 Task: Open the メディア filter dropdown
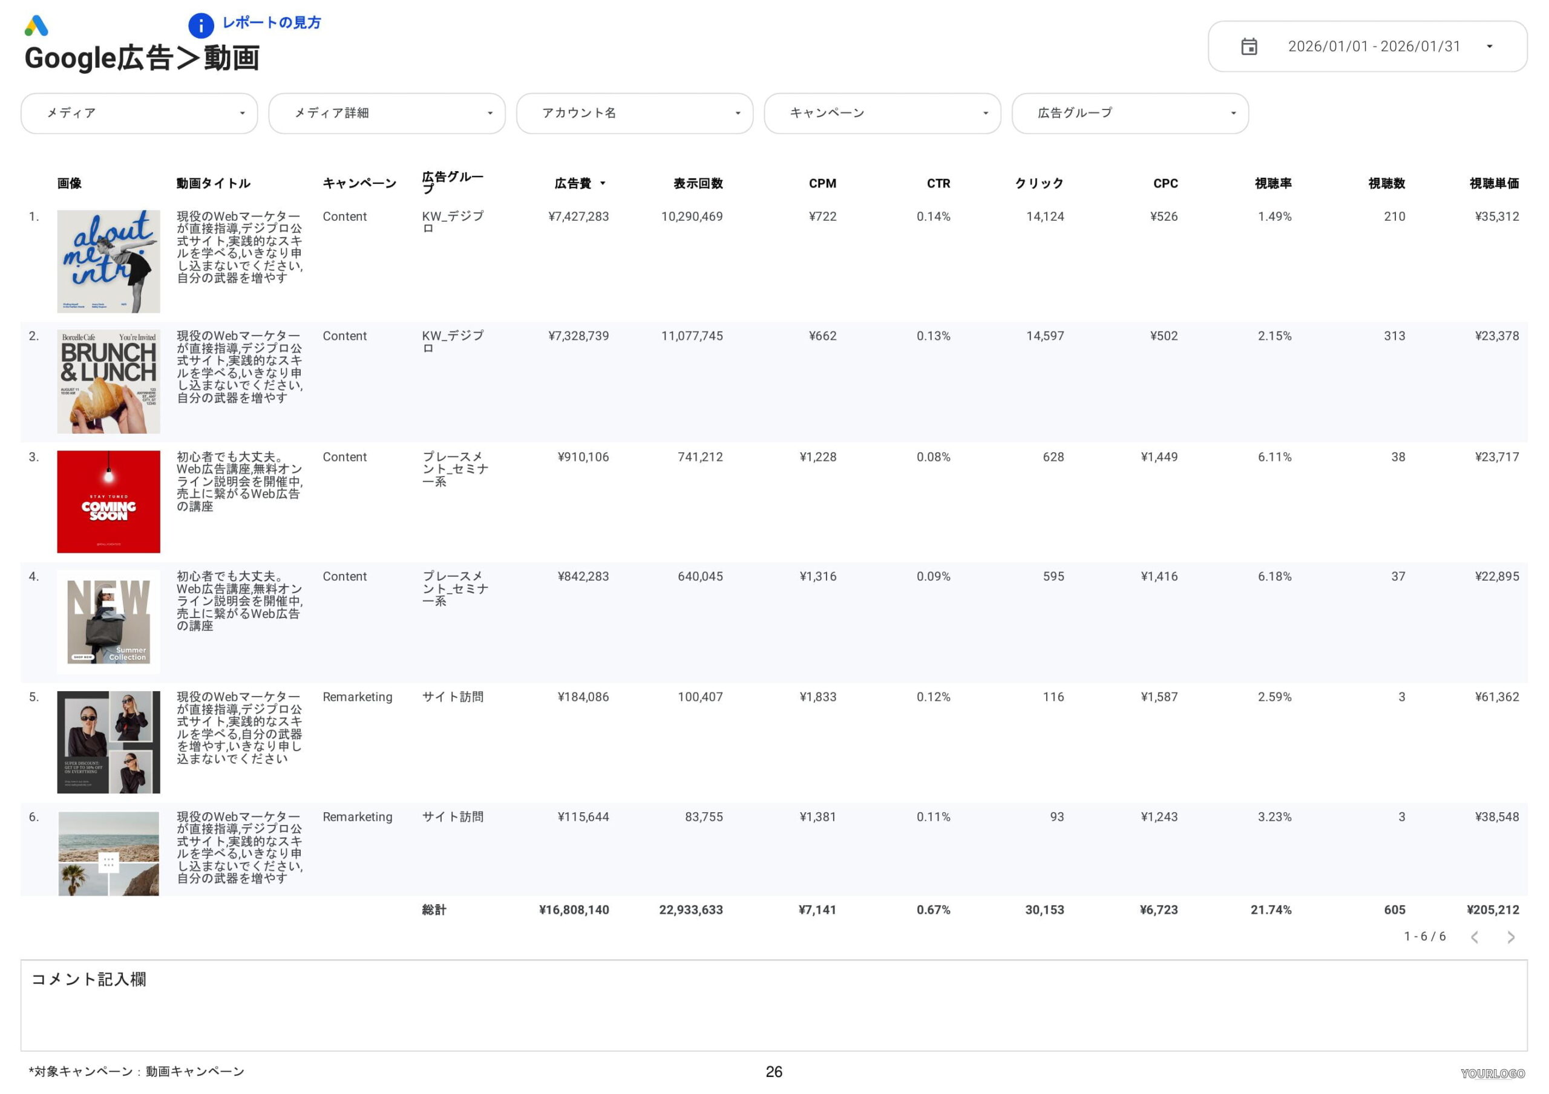(139, 113)
